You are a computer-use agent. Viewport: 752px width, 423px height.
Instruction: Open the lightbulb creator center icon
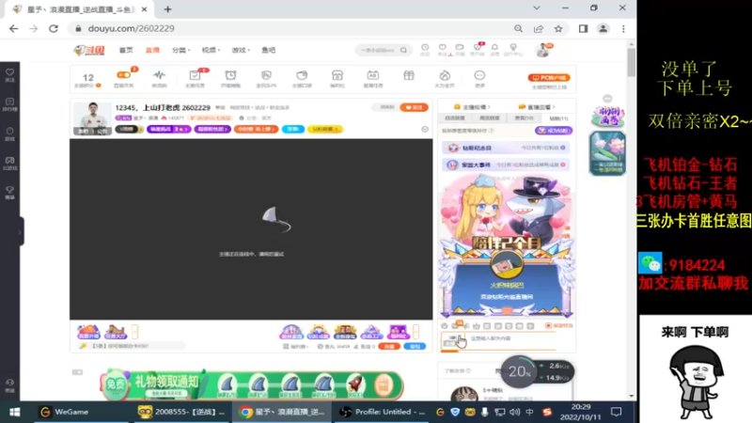(x=513, y=47)
